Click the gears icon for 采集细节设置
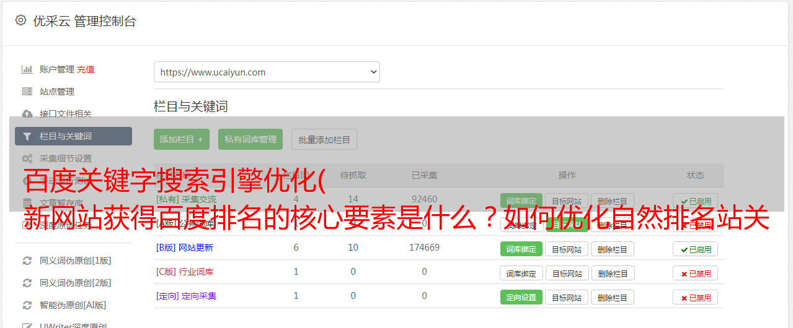Viewport: 793px width, 328px height. pyautogui.click(x=27, y=158)
